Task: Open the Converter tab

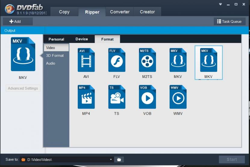Action: click(x=120, y=12)
